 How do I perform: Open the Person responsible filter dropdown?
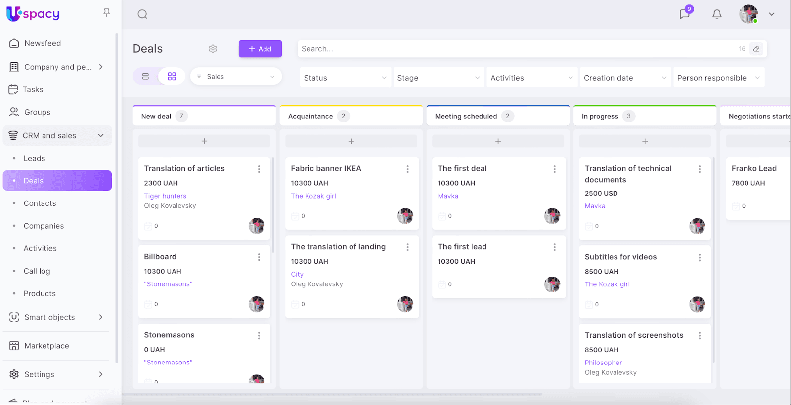(719, 78)
